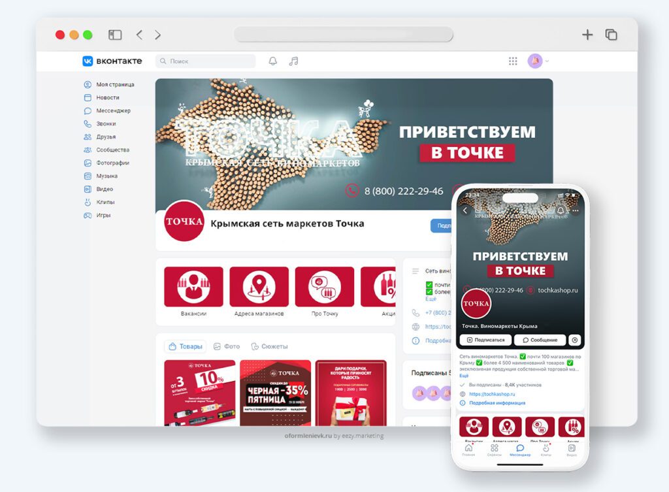Click the Поиск search field
669x492 pixels.
(205, 61)
